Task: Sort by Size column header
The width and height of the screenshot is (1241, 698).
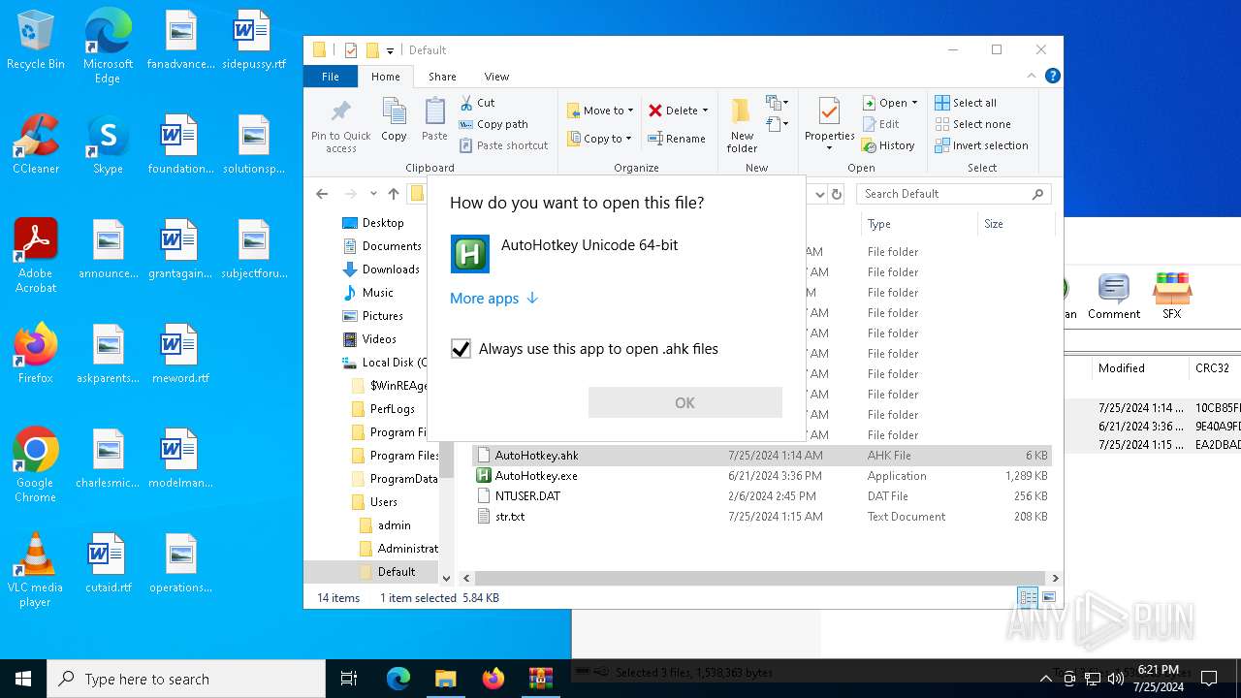Action: click(1014, 224)
